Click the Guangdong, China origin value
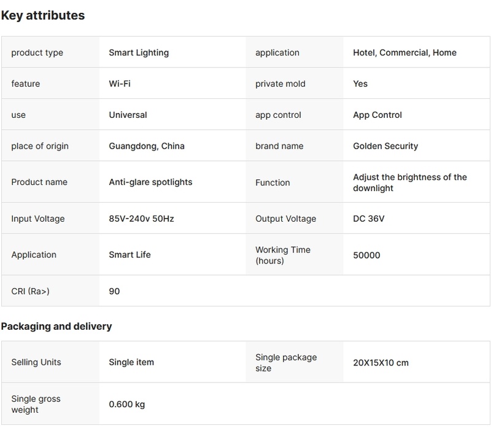This screenshot has width=491, height=428. pos(147,146)
